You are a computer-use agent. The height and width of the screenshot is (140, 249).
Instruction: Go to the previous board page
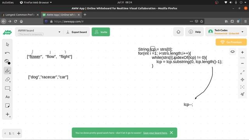tap(5, 133)
